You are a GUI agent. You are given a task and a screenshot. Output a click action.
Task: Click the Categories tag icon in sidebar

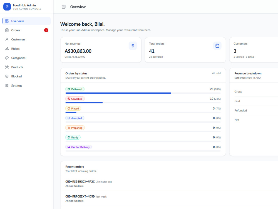(7, 58)
